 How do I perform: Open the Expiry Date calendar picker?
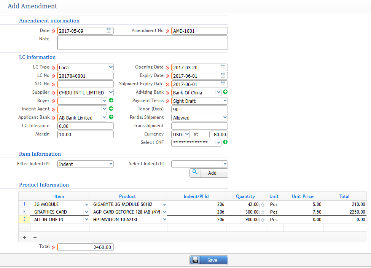223,75
